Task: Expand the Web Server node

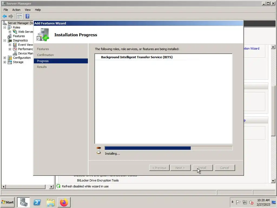Action: pyautogui.click(x=10, y=32)
